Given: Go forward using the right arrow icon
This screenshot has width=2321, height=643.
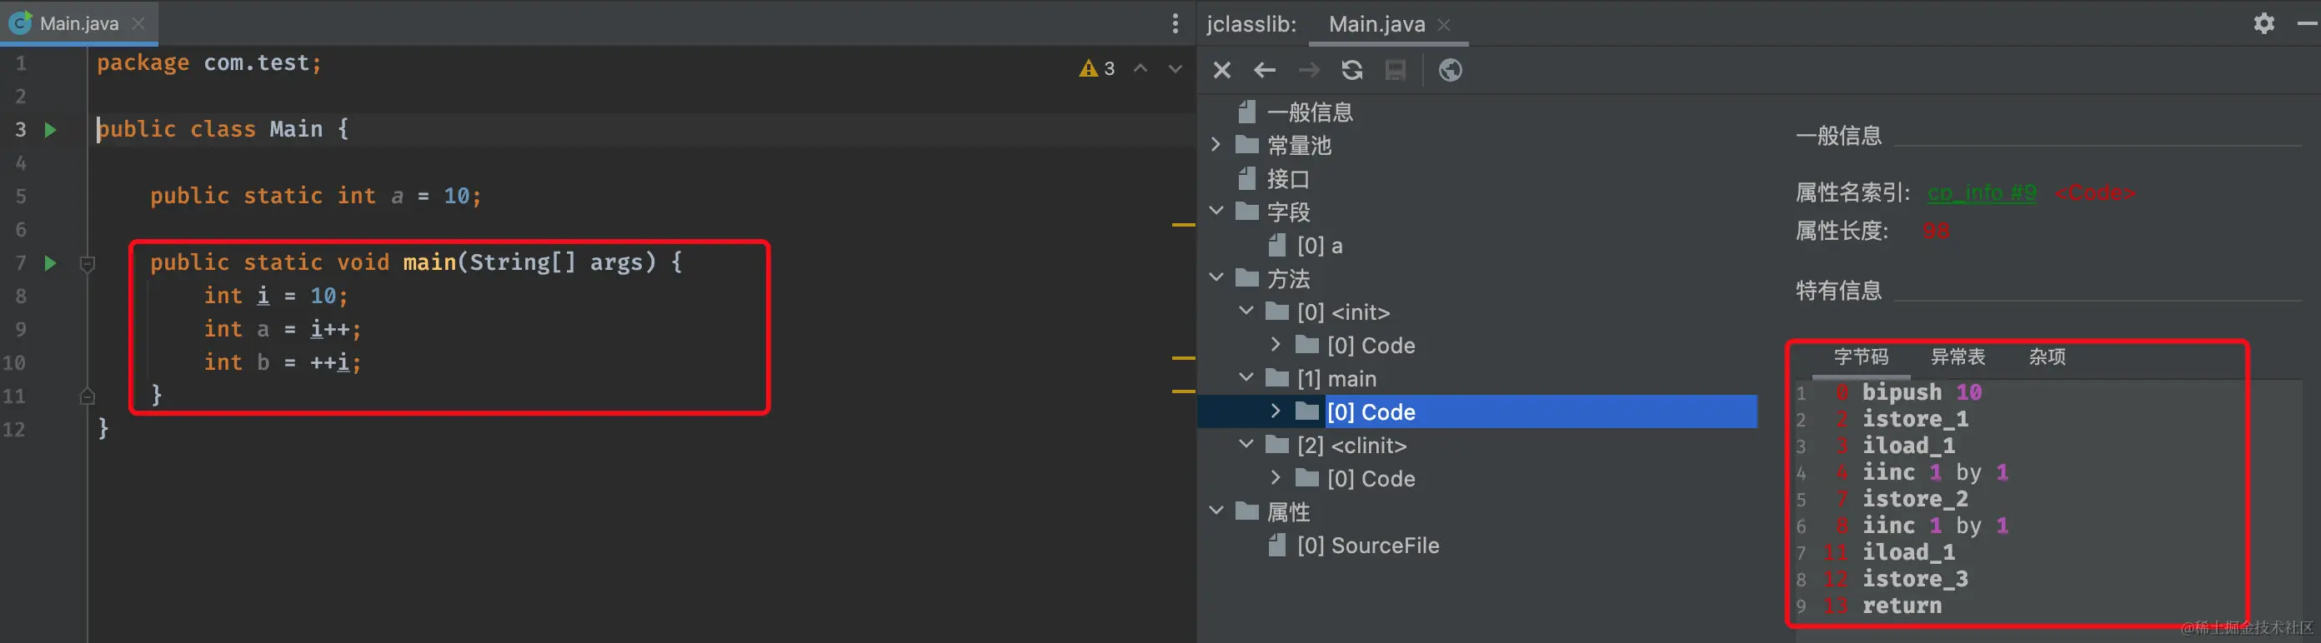Looking at the screenshot, I should point(1308,70).
